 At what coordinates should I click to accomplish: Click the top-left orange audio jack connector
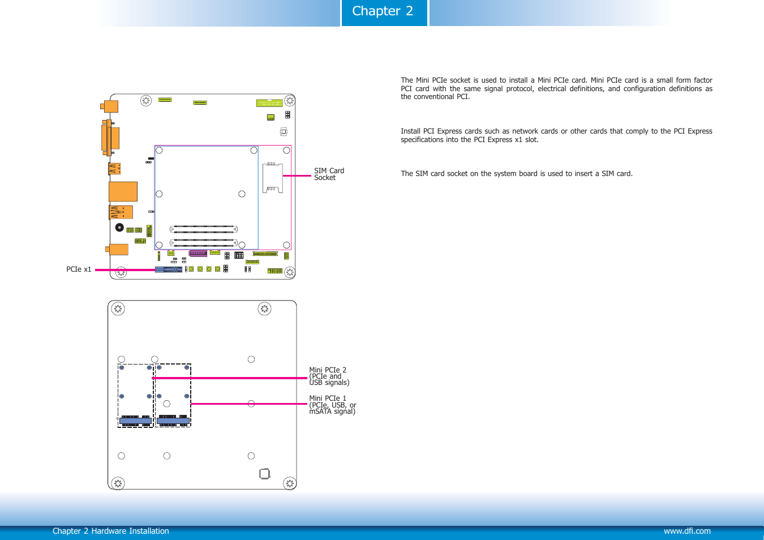coord(110,106)
